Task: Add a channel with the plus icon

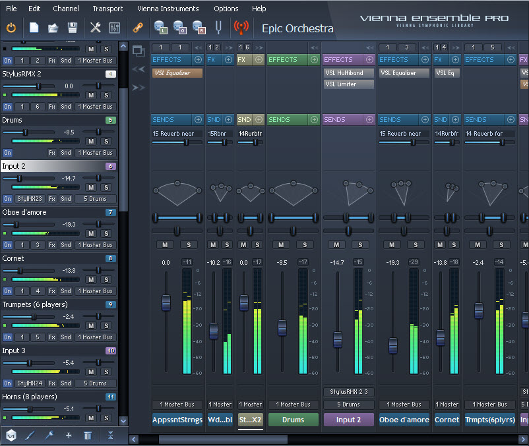Action: click(x=69, y=435)
